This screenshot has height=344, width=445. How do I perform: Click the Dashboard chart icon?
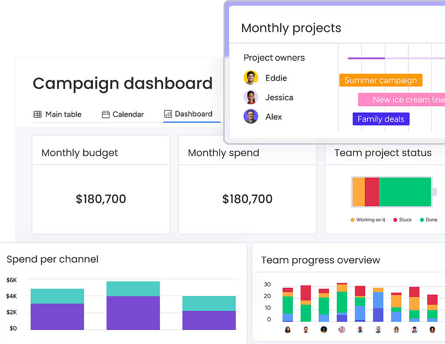point(168,114)
